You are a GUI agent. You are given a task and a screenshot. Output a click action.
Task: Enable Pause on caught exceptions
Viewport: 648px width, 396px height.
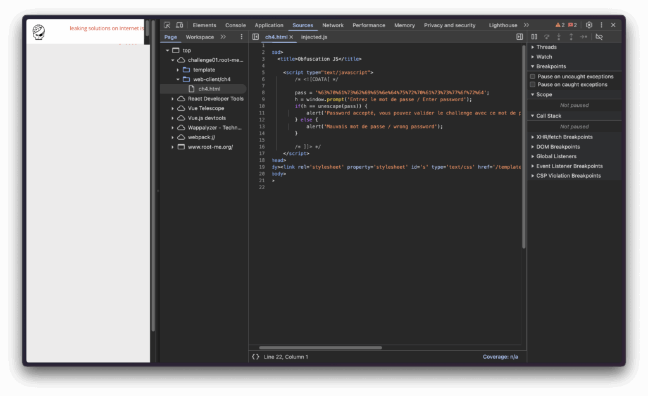point(533,84)
